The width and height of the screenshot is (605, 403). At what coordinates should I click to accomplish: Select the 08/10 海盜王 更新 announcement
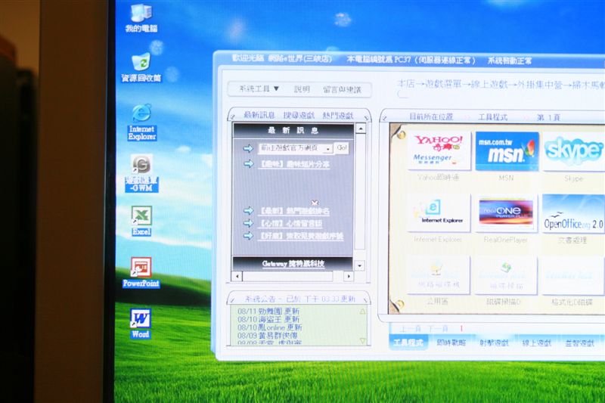tap(268, 319)
